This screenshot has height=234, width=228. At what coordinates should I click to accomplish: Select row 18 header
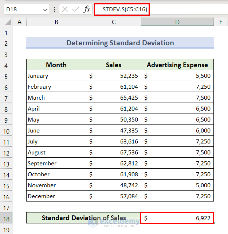click(6, 218)
